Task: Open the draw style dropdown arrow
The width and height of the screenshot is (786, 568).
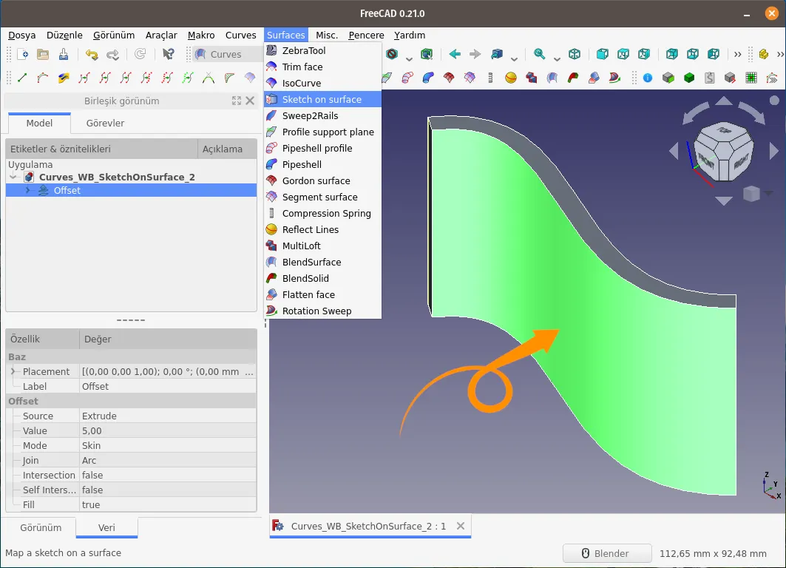Action: [409, 58]
